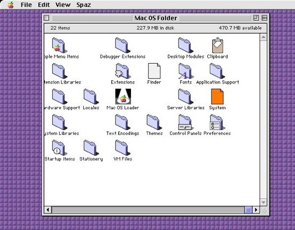Viewport: 295px width, 230px height.
Task: Click the window zoom box
Action: pos(256,18)
